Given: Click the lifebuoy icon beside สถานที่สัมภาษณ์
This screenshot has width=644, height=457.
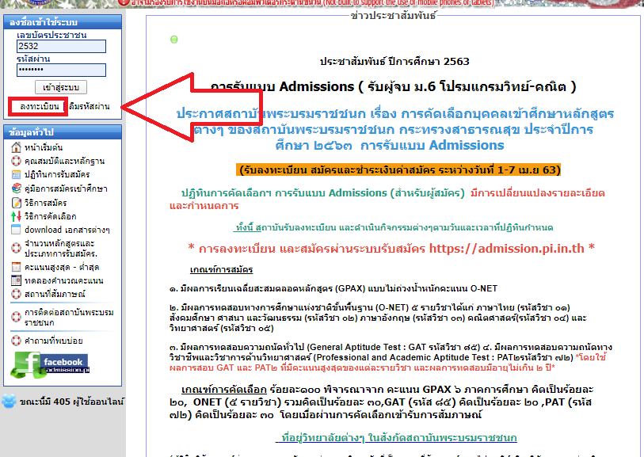Looking at the screenshot, I should [x=16, y=294].
